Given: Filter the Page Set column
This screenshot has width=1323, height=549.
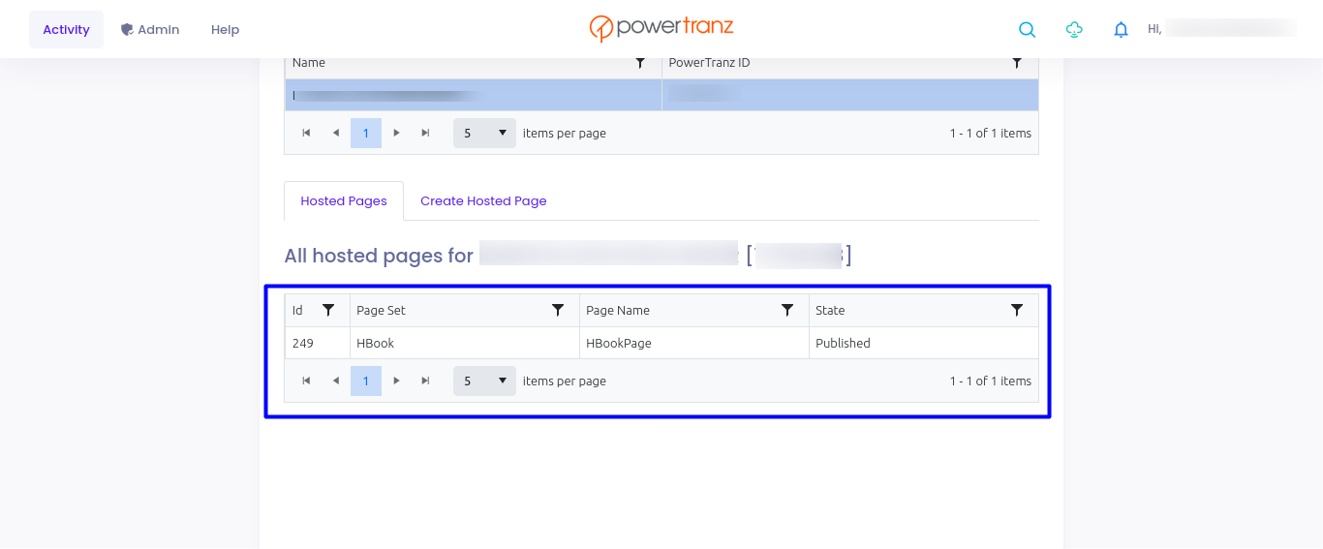Looking at the screenshot, I should point(558,310).
